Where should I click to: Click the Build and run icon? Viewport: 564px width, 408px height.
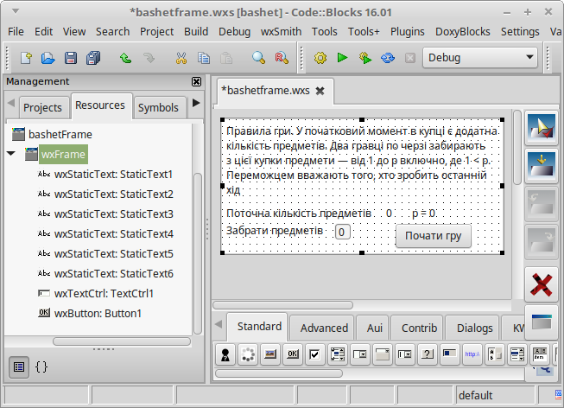pyautogui.click(x=365, y=58)
